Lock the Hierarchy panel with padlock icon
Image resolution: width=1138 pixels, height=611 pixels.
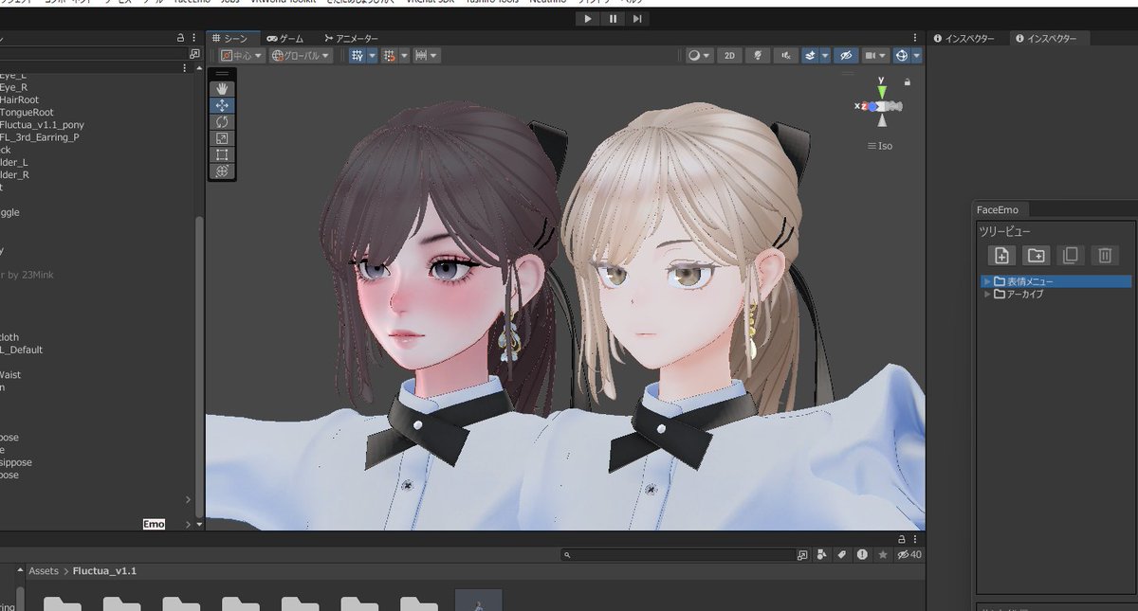180,39
